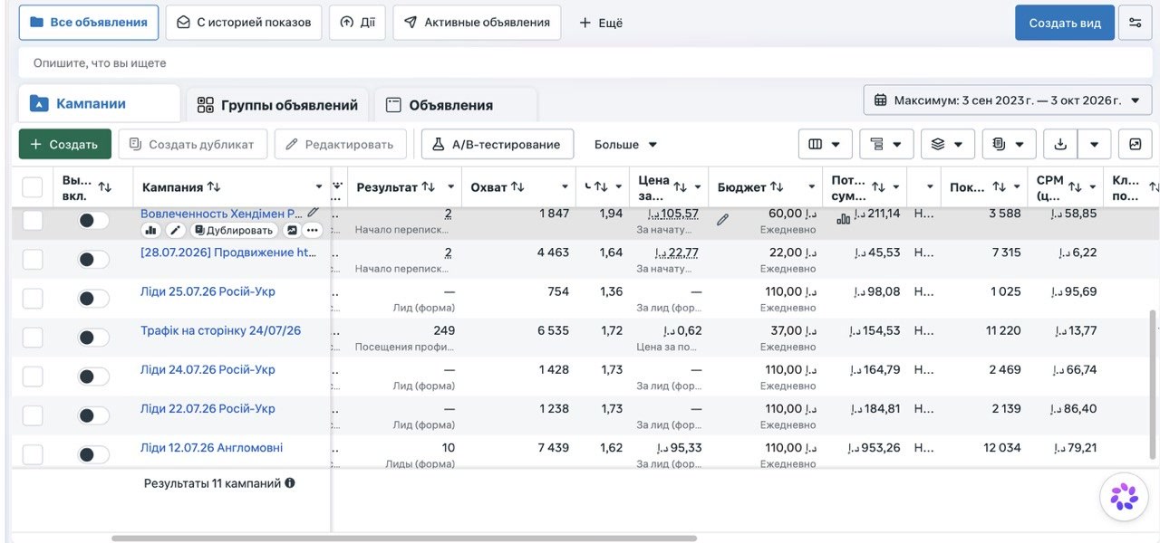The height and width of the screenshot is (543, 1160).
Task: Sort table by Бюджет column
Action: click(777, 187)
